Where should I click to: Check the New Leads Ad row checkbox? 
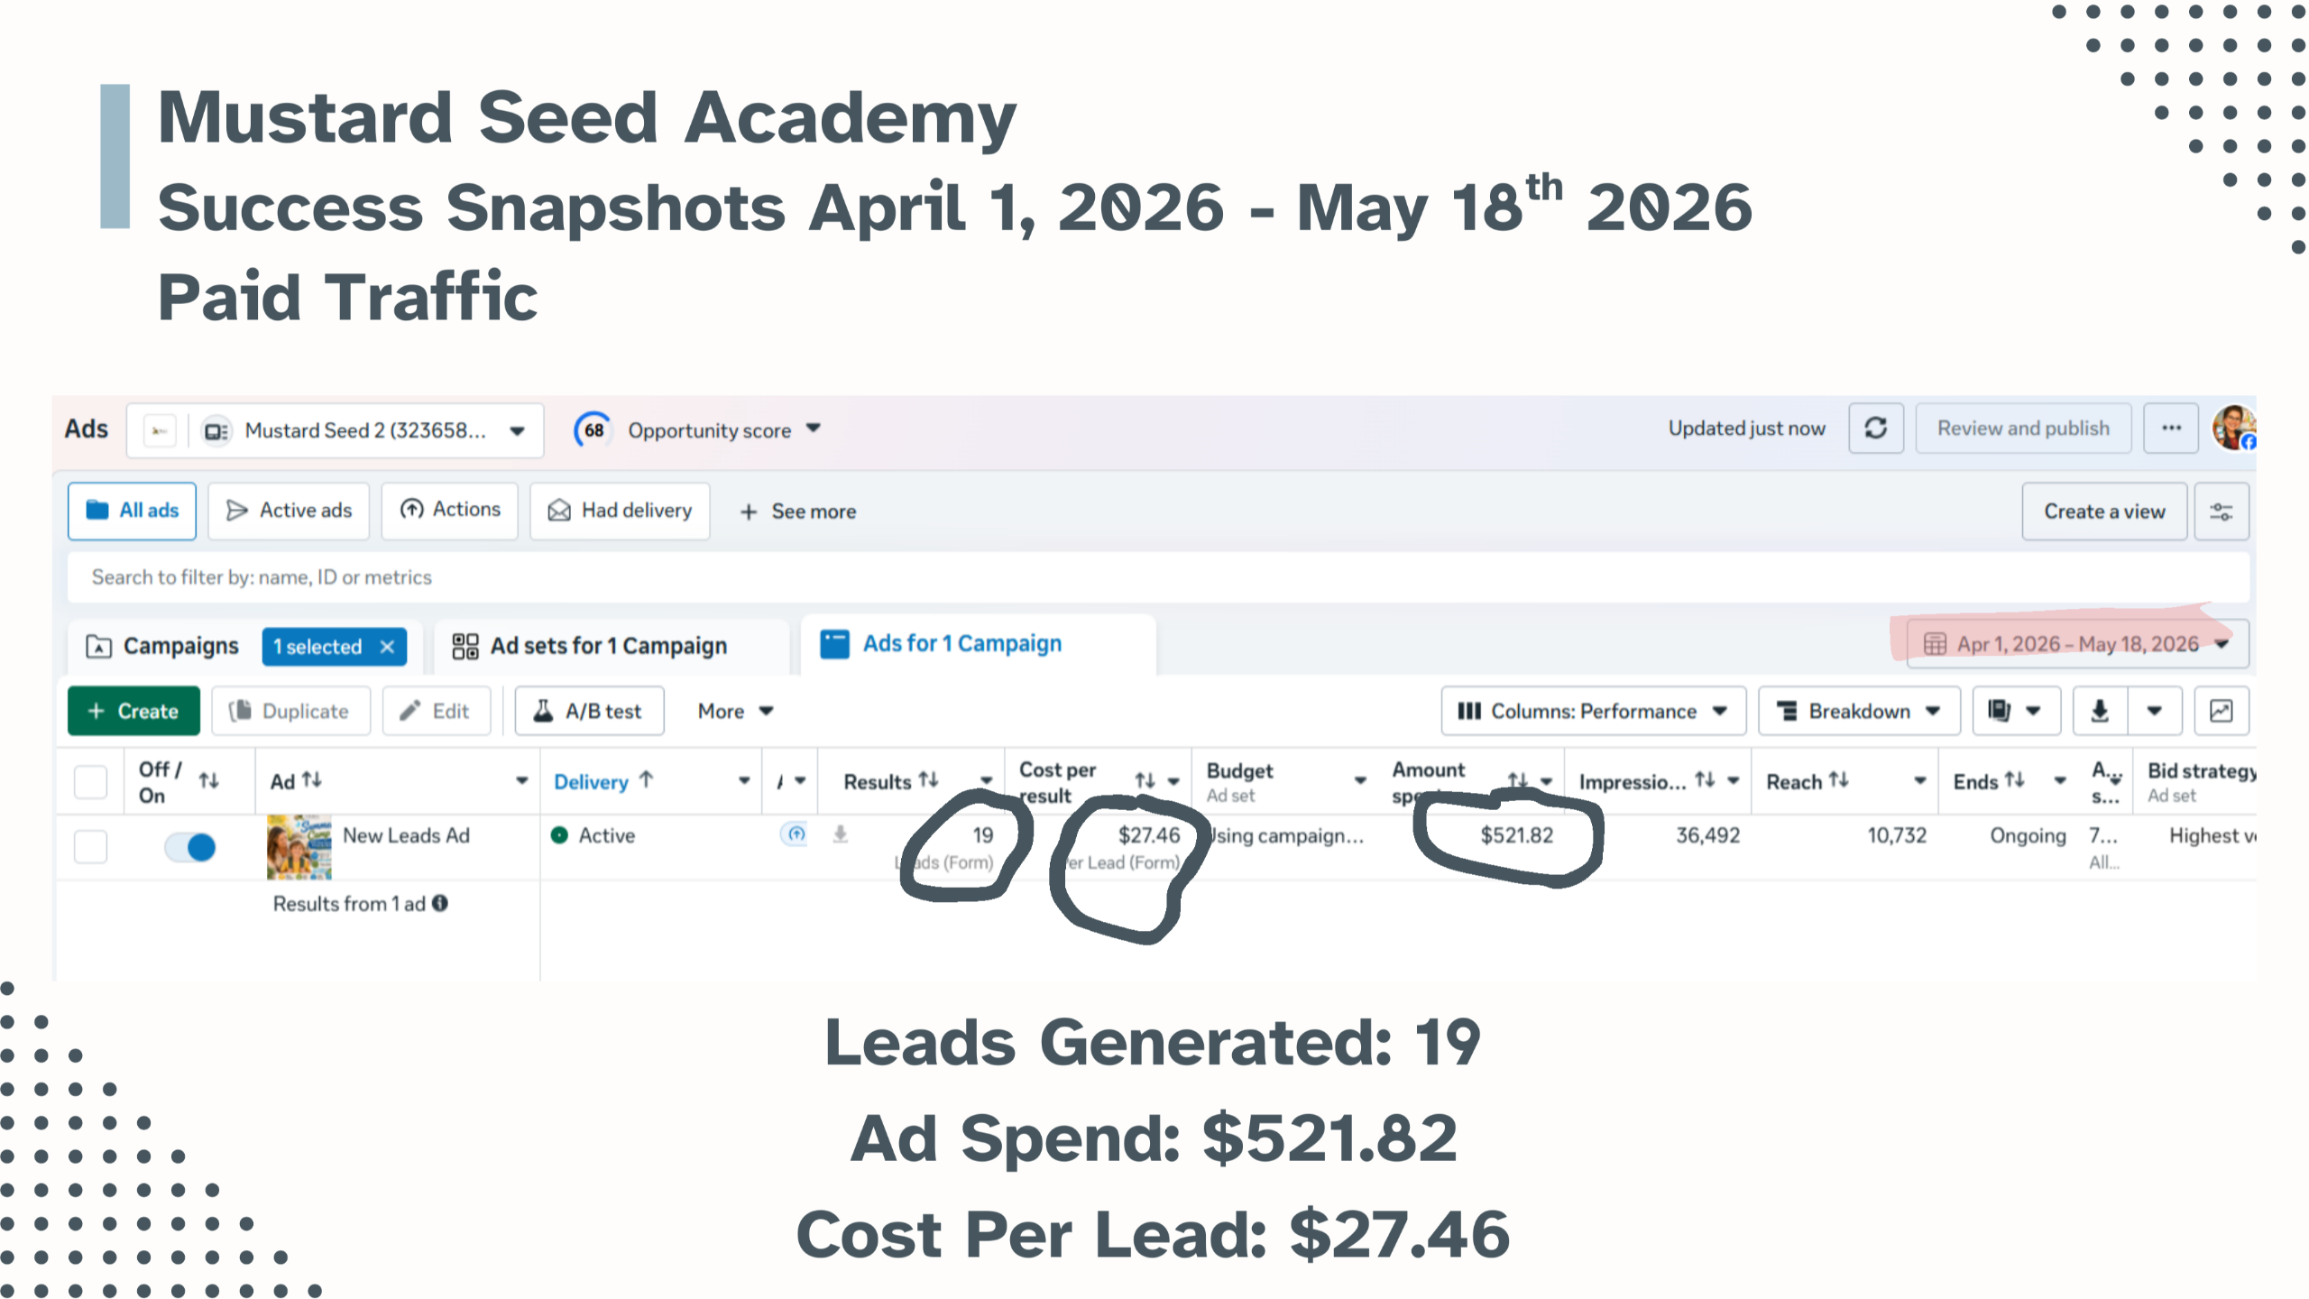pyautogui.click(x=90, y=847)
